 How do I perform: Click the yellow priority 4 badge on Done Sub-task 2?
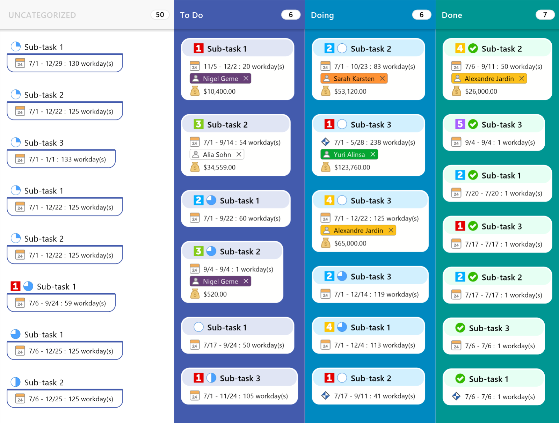point(460,49)
